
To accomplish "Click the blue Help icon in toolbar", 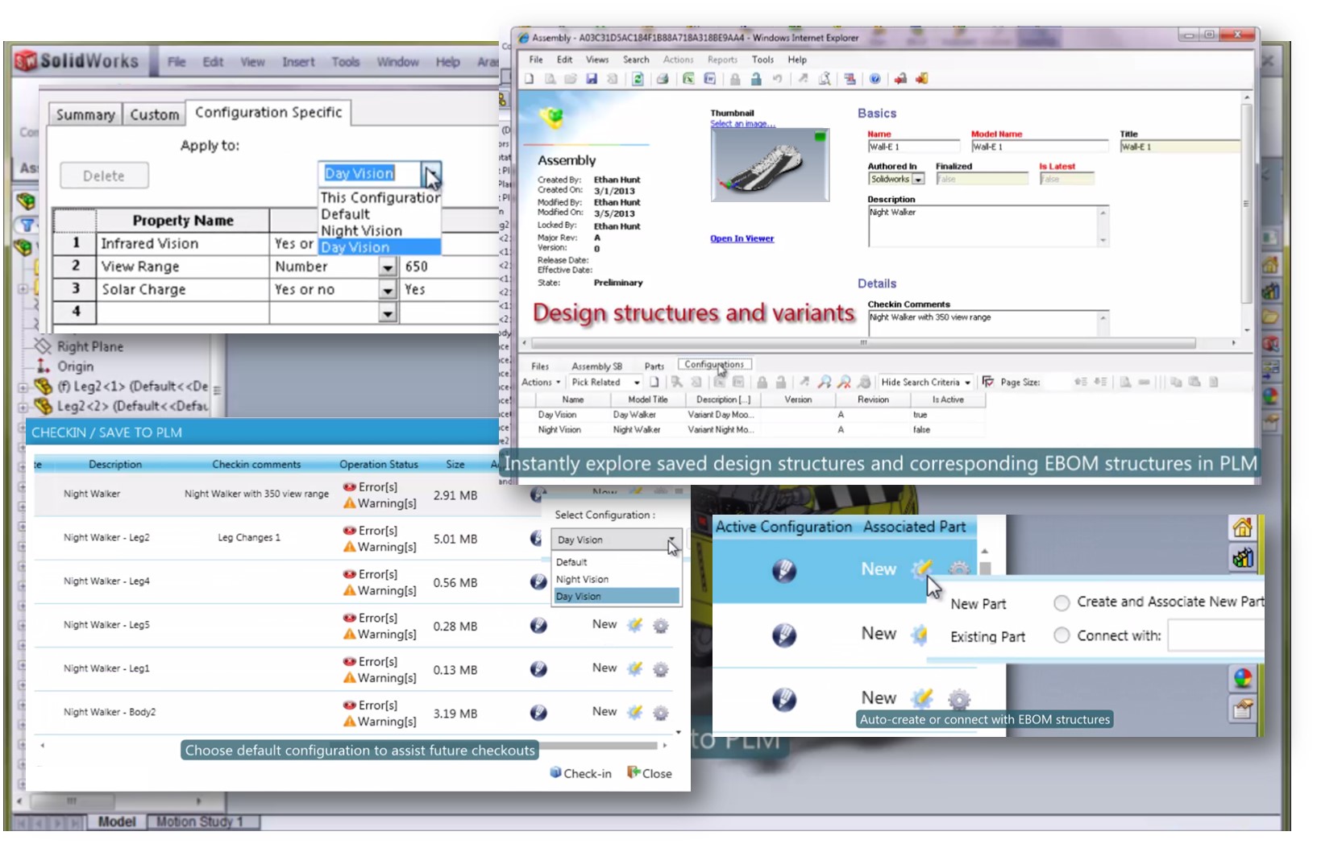I will 875,79.
